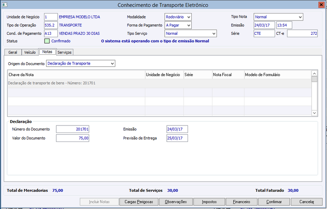Viewport: 327px width, 209px height.
Task: Click the Número do Documento field
Action: (73, 129)
